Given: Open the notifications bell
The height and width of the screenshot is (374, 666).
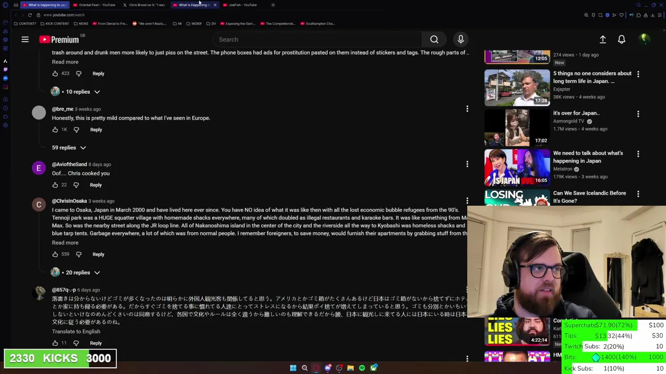Looking at the screenshot, I should [x=621, y=39].
